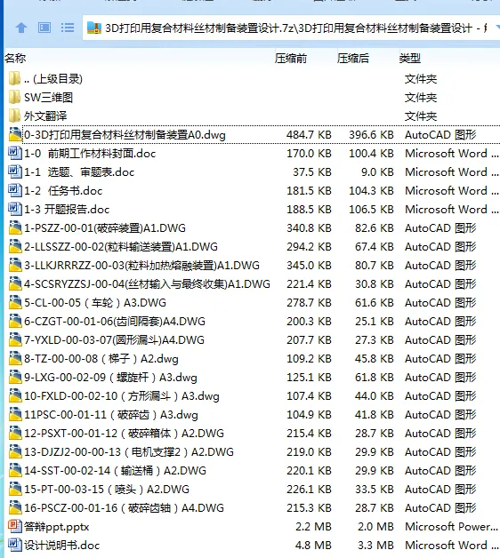Click the DWG icon of 10-FXLD-00-02-10 file
Image resolution: width=500 pixels, height=558 pixels.
coord(15,395)
